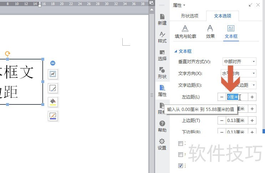265x173 pixels.
Task: Click the pin/collapse arrow of properties panel
Action: coord(250,5)
